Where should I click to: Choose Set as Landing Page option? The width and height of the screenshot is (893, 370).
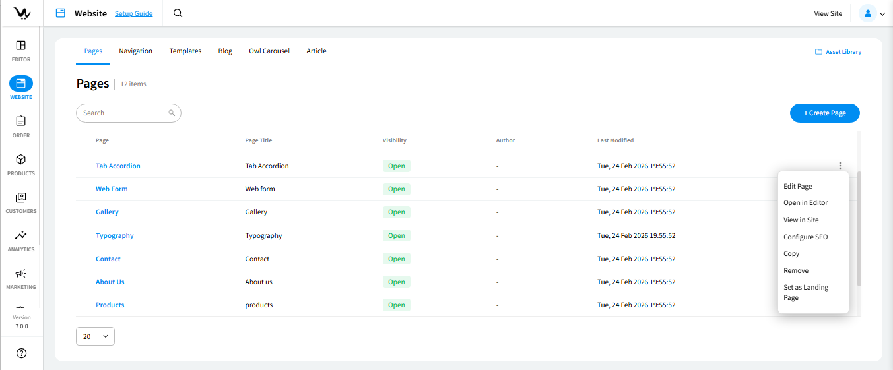pyautogui.click(x=805, y=292)
